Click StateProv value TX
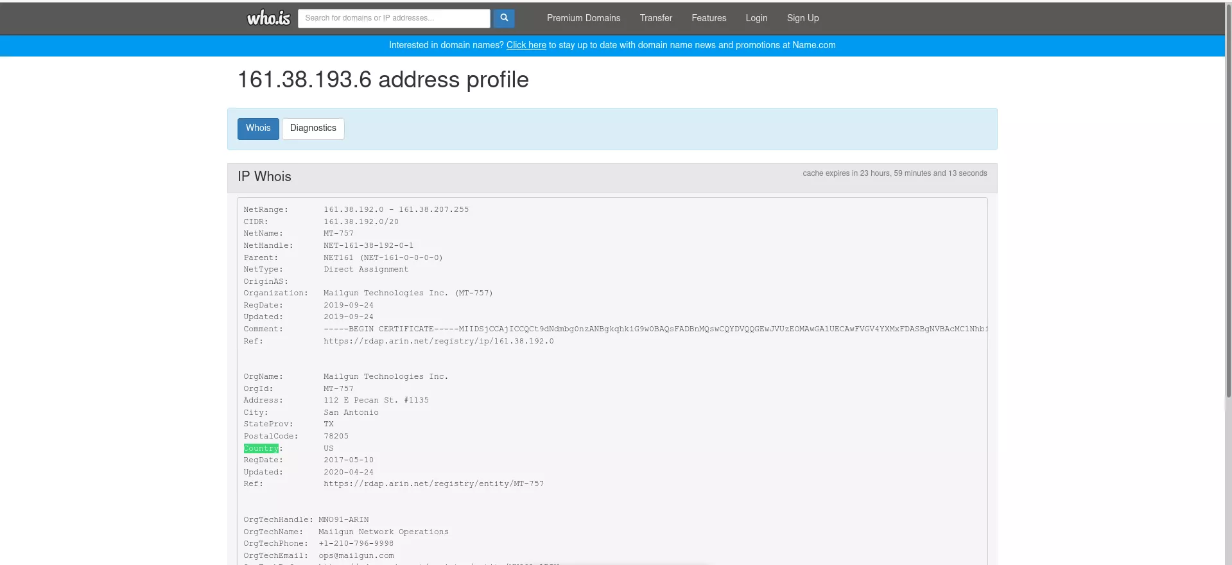The image size is (1232, 565). click(x=329, y=424)
